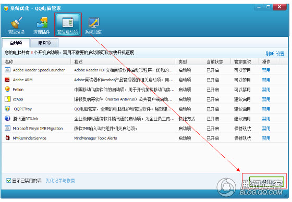Disable Adobe Reader Speed Launcher via 禁用

[266, 70]
